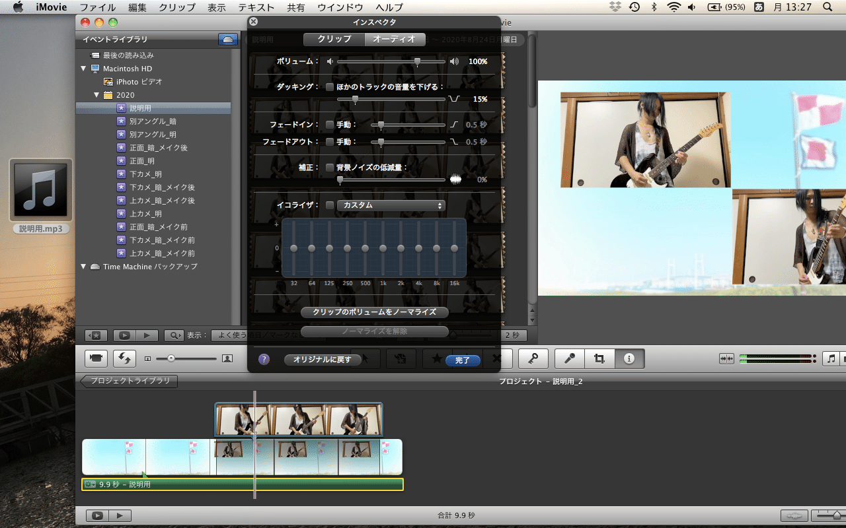The image size is (846, 528).
Task: Click the help question mark in Inspector
Action: coord(264,360)
